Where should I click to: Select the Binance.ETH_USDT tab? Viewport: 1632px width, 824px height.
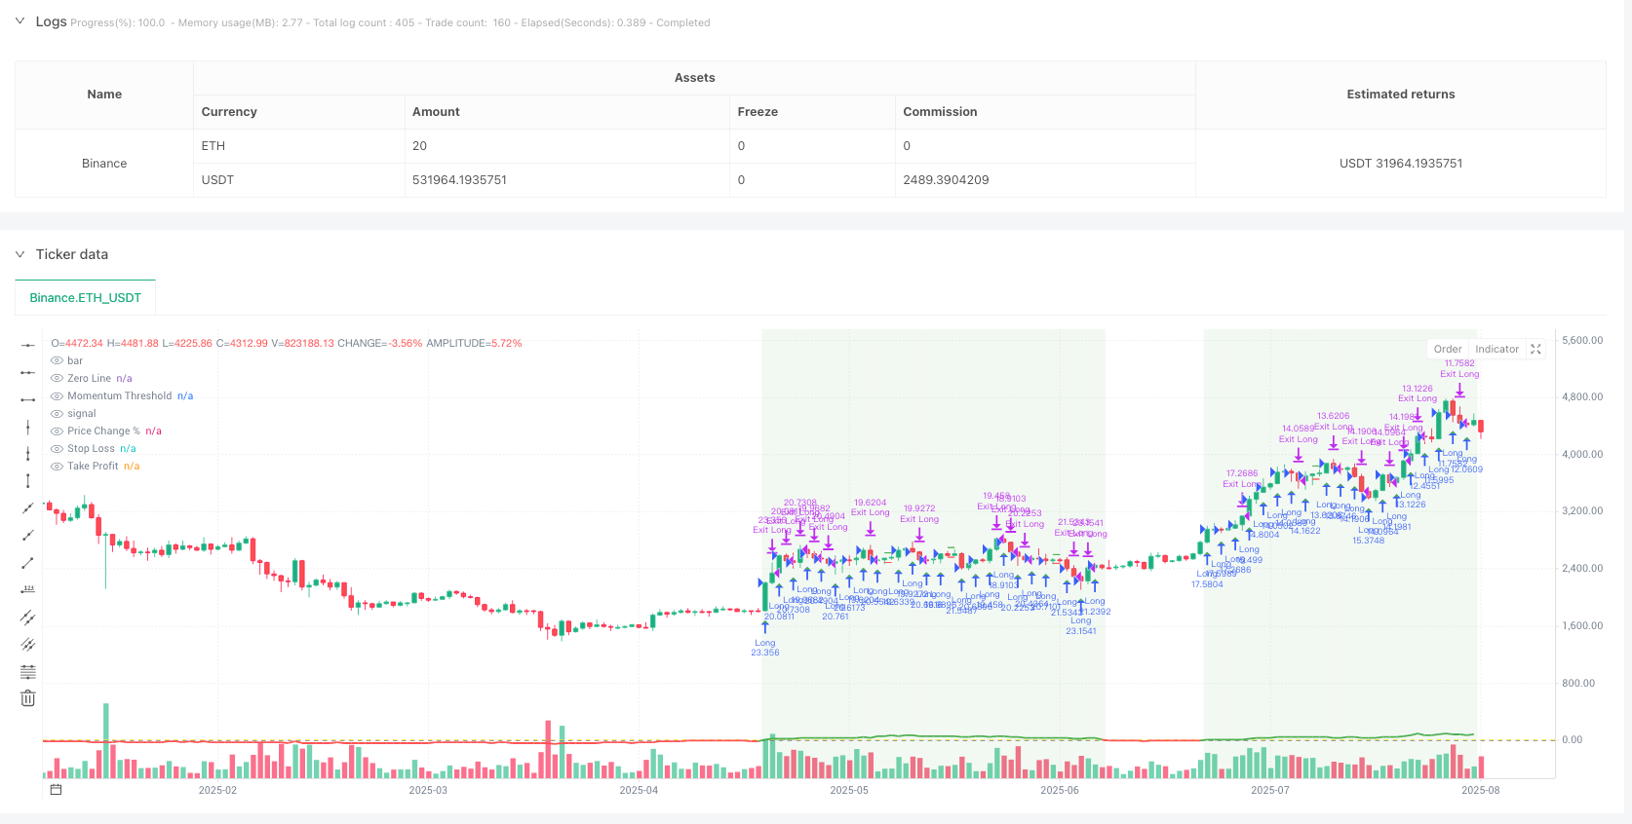tap(86, 298)
